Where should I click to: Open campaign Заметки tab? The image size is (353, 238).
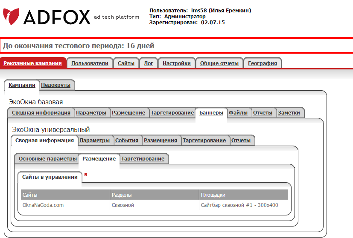pos(291,113)
